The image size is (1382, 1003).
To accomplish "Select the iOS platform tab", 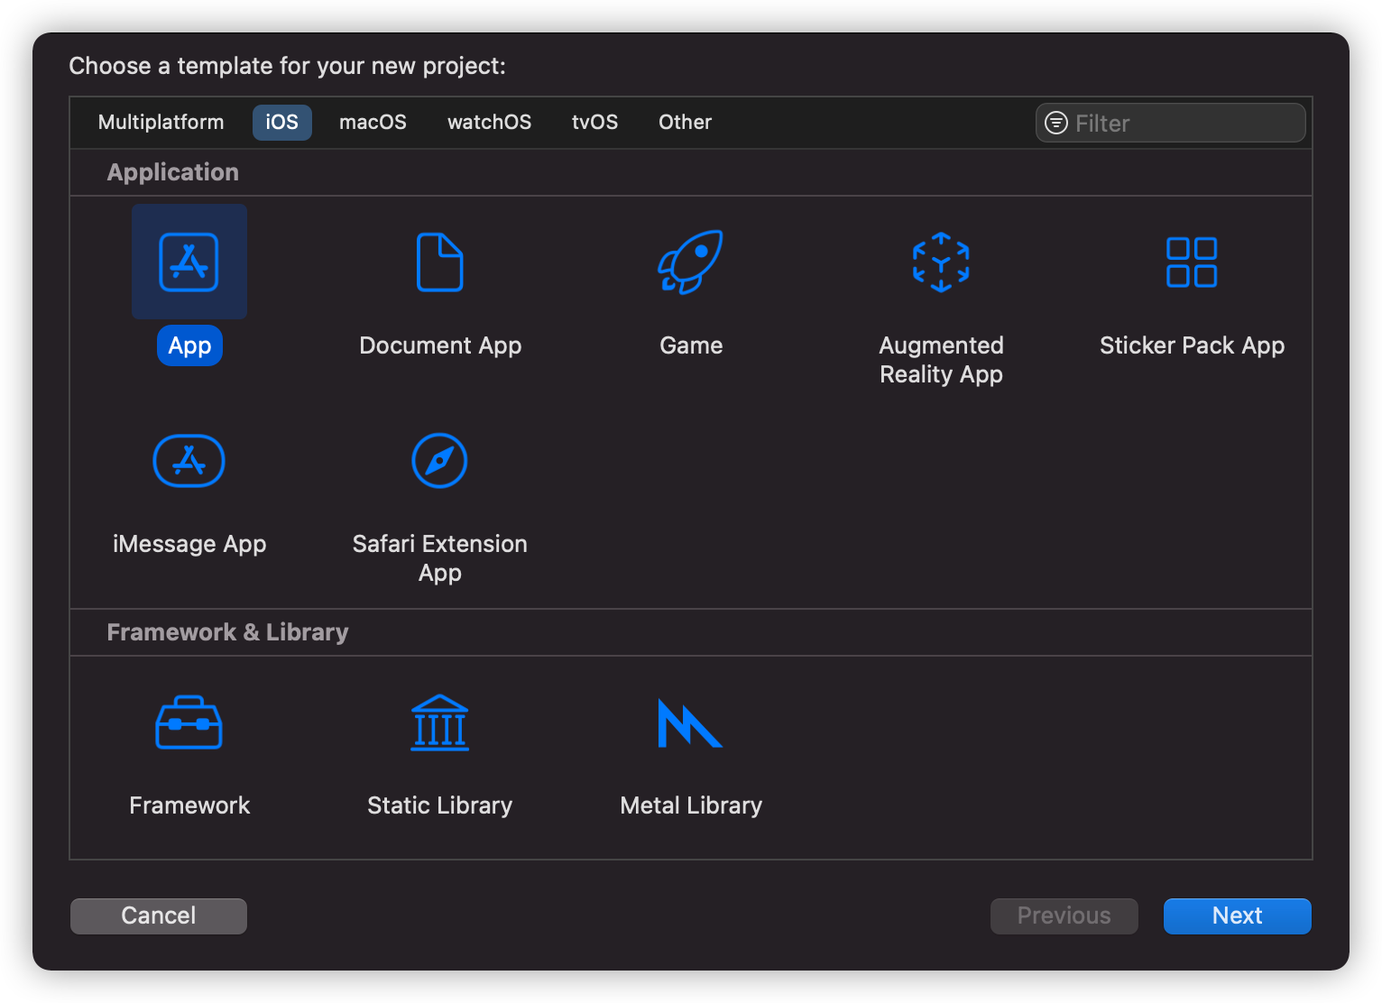I will click(281, 122).
